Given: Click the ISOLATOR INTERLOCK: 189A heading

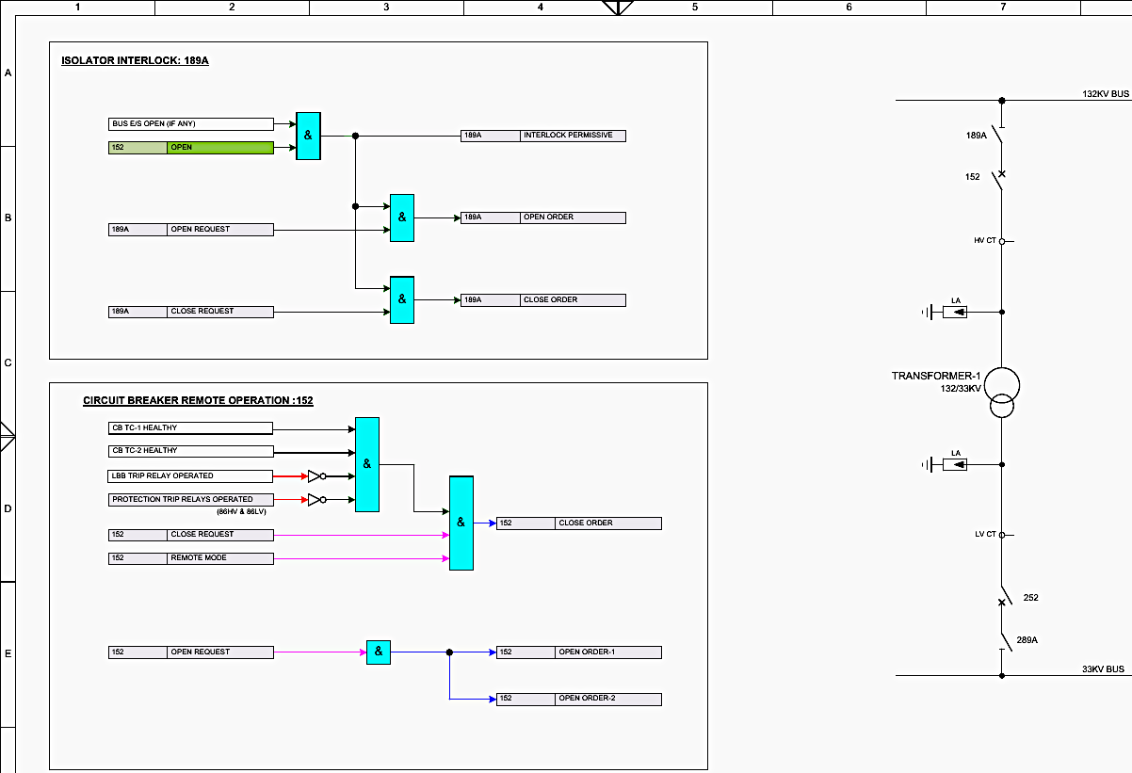Looking at the screenshot, I should 135,61.
